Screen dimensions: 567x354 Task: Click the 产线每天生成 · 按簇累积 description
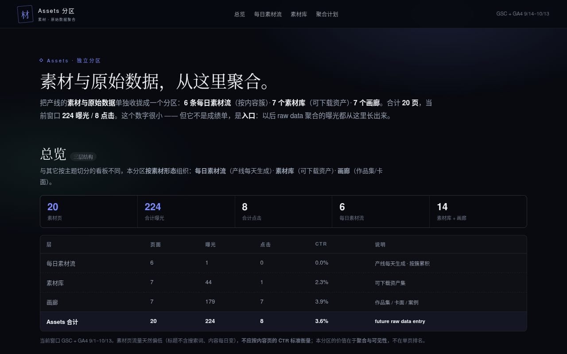[x=402, y=263]
